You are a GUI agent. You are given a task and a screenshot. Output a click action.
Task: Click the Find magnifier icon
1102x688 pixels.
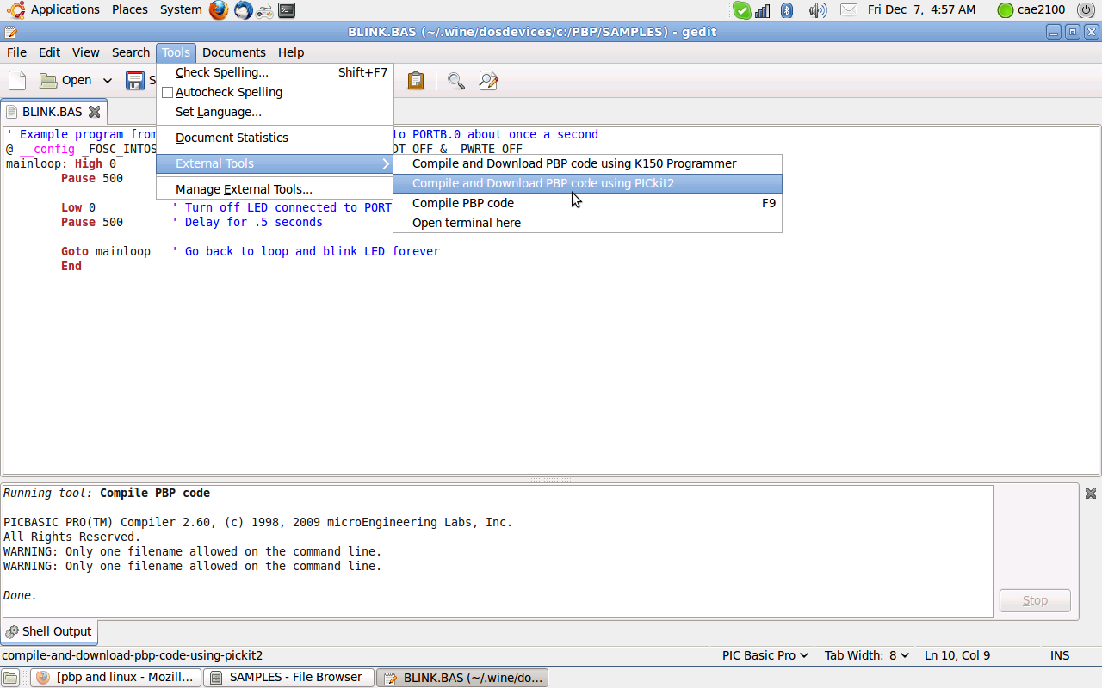[456, 80]
